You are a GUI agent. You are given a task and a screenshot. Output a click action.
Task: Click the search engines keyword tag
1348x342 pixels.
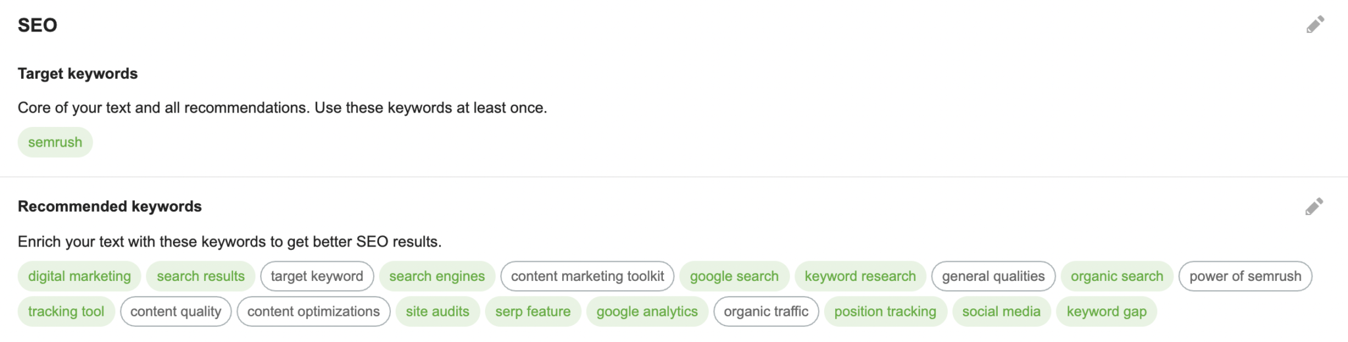click(x=437, y=276)
